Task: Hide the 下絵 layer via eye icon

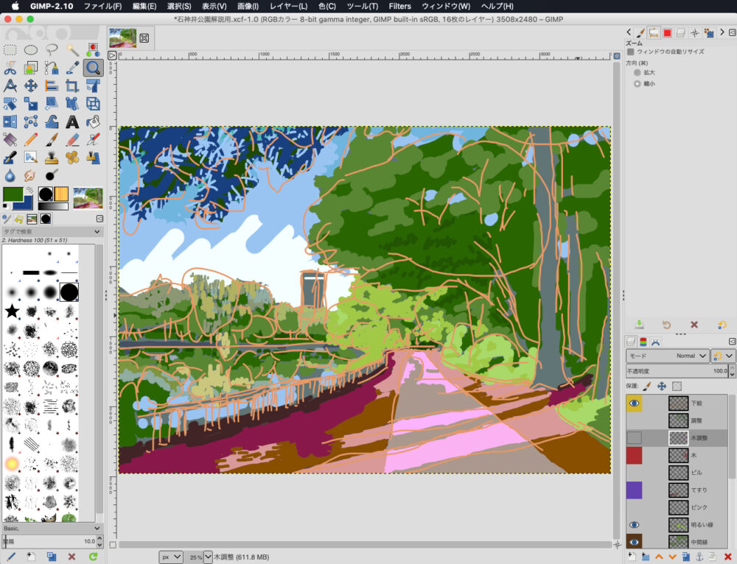Action: pos(635,403)
